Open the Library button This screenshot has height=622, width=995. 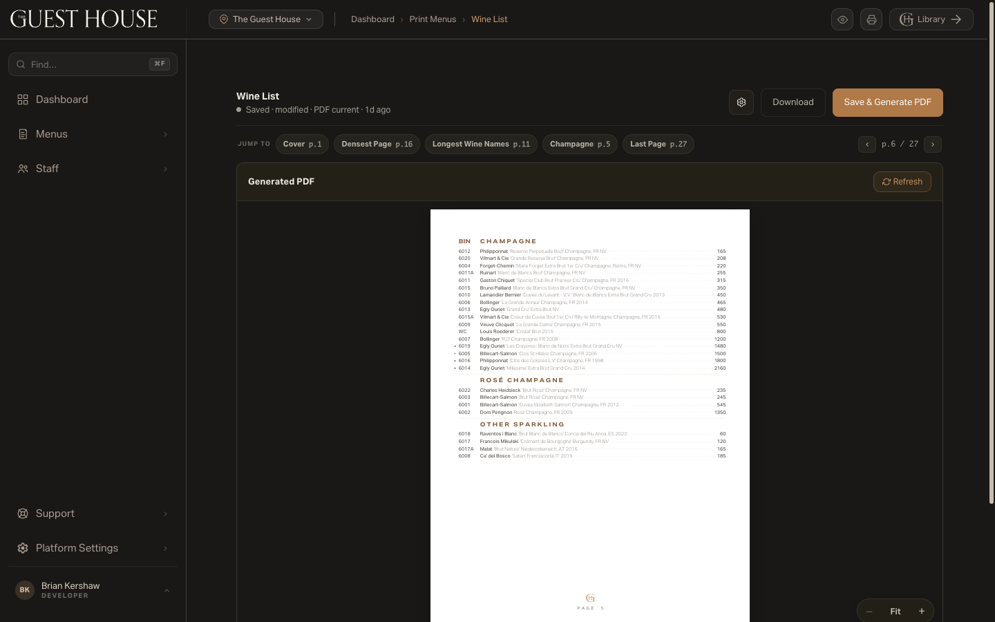coord(931,19)
